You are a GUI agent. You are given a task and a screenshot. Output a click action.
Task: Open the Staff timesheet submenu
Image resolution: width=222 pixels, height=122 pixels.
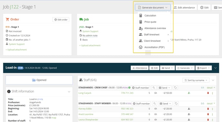pos(154,35)
